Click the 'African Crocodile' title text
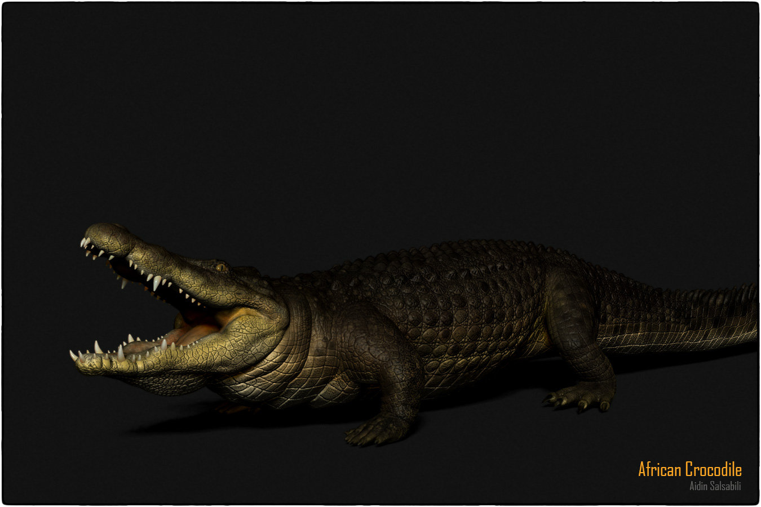 tap(690, 469)
